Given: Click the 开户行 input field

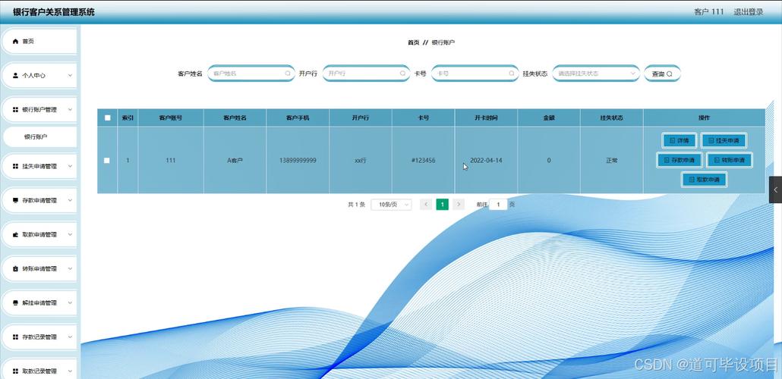Looking at the screenshot, I should click(x=361, y=74).
